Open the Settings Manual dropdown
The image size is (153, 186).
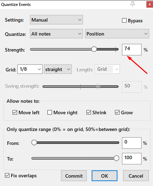pos(56,20)
